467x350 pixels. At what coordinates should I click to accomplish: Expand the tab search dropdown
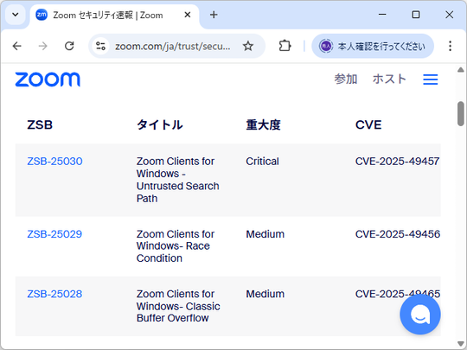click(x=16, y=15)
